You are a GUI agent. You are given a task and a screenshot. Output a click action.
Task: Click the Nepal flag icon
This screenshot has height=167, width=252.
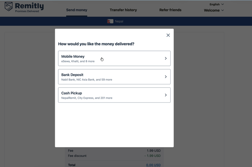(x=110, y=21)
